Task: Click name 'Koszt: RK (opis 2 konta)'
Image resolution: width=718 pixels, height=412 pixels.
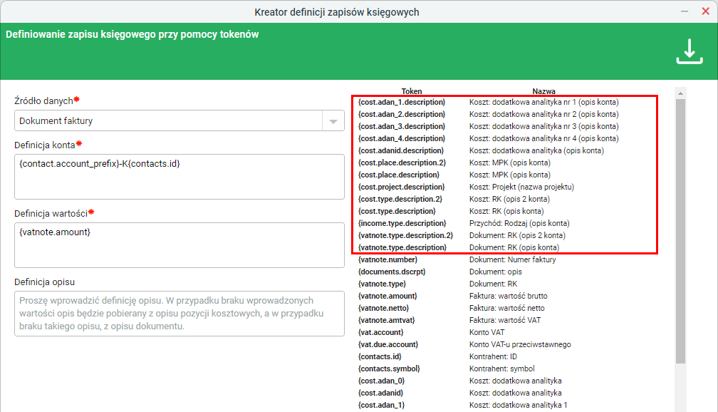Action: tap(509, 200)
